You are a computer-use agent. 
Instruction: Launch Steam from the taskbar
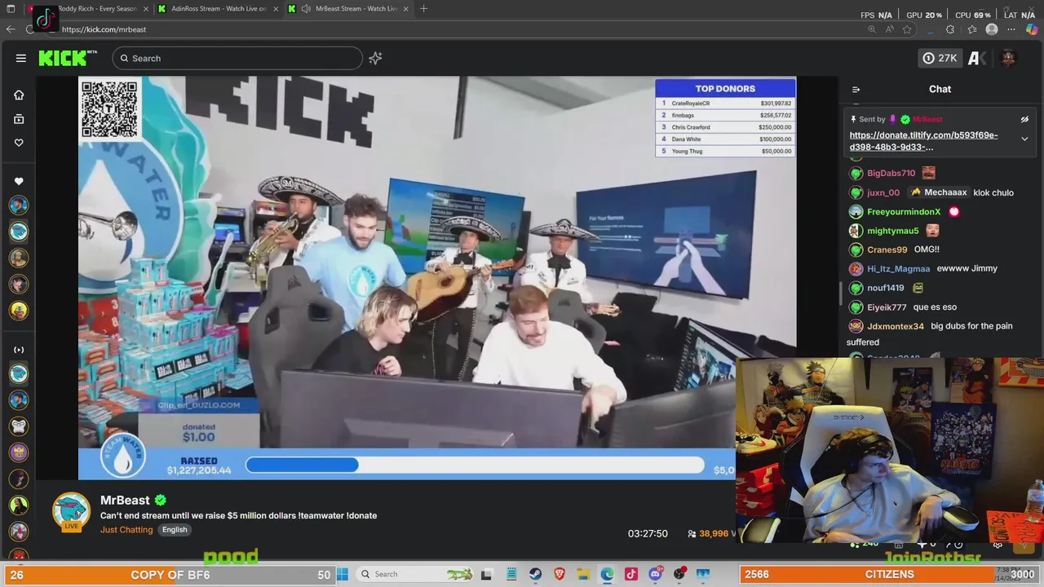[535, 574]
